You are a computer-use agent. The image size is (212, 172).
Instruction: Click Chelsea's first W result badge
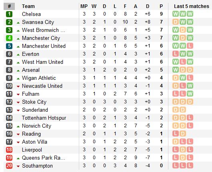coord(176,14)
